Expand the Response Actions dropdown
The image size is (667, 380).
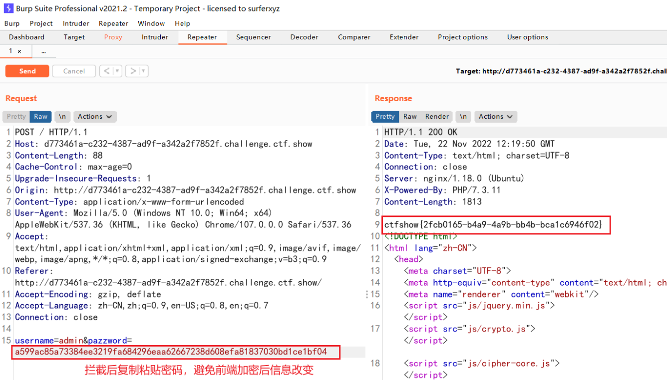click(x=496, y=117)
